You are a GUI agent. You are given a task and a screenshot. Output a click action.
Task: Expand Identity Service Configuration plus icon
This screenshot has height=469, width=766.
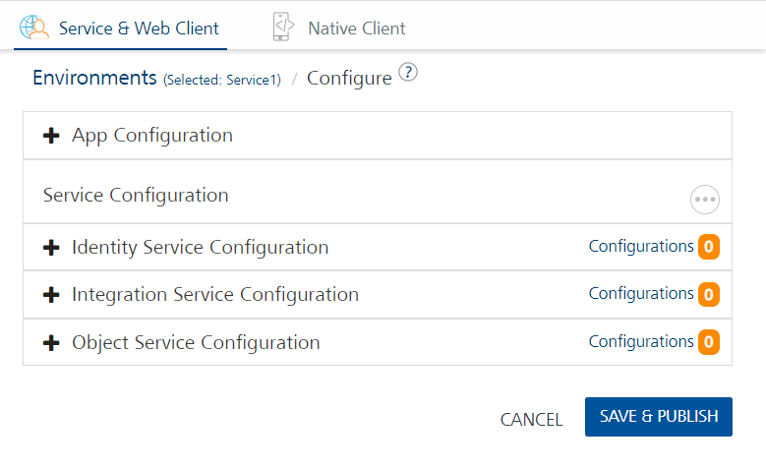(x=51, y=248)
